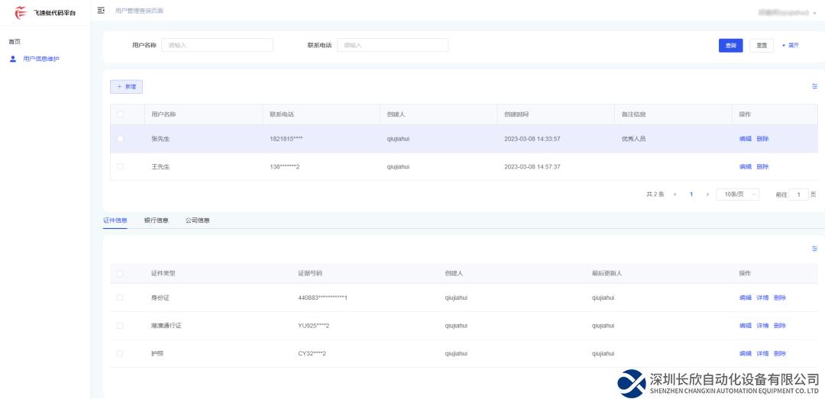Image resolution: width=825 pixels, height=399 pixels.
Task: Switch to the 公司信息 tab
Action: [197, 220]
